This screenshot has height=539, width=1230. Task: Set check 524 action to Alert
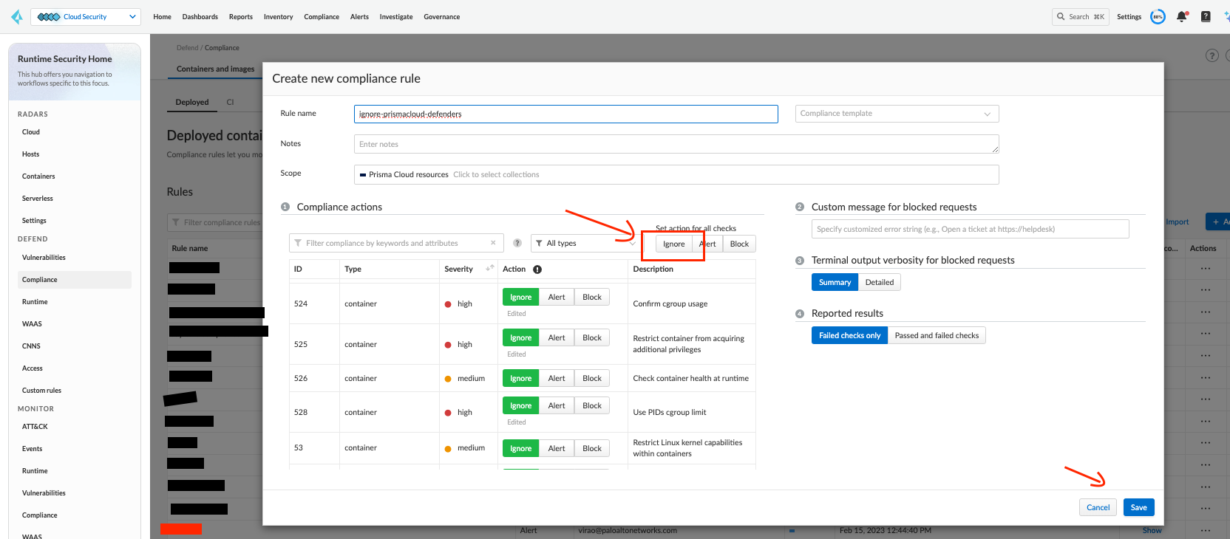click(x=557, y=297)
